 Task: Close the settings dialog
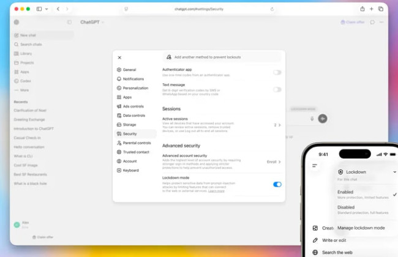pos(119,58)
